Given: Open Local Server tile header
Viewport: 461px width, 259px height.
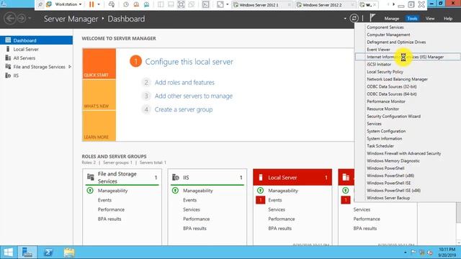Looking at the screenshot, I should pos(292,178).
